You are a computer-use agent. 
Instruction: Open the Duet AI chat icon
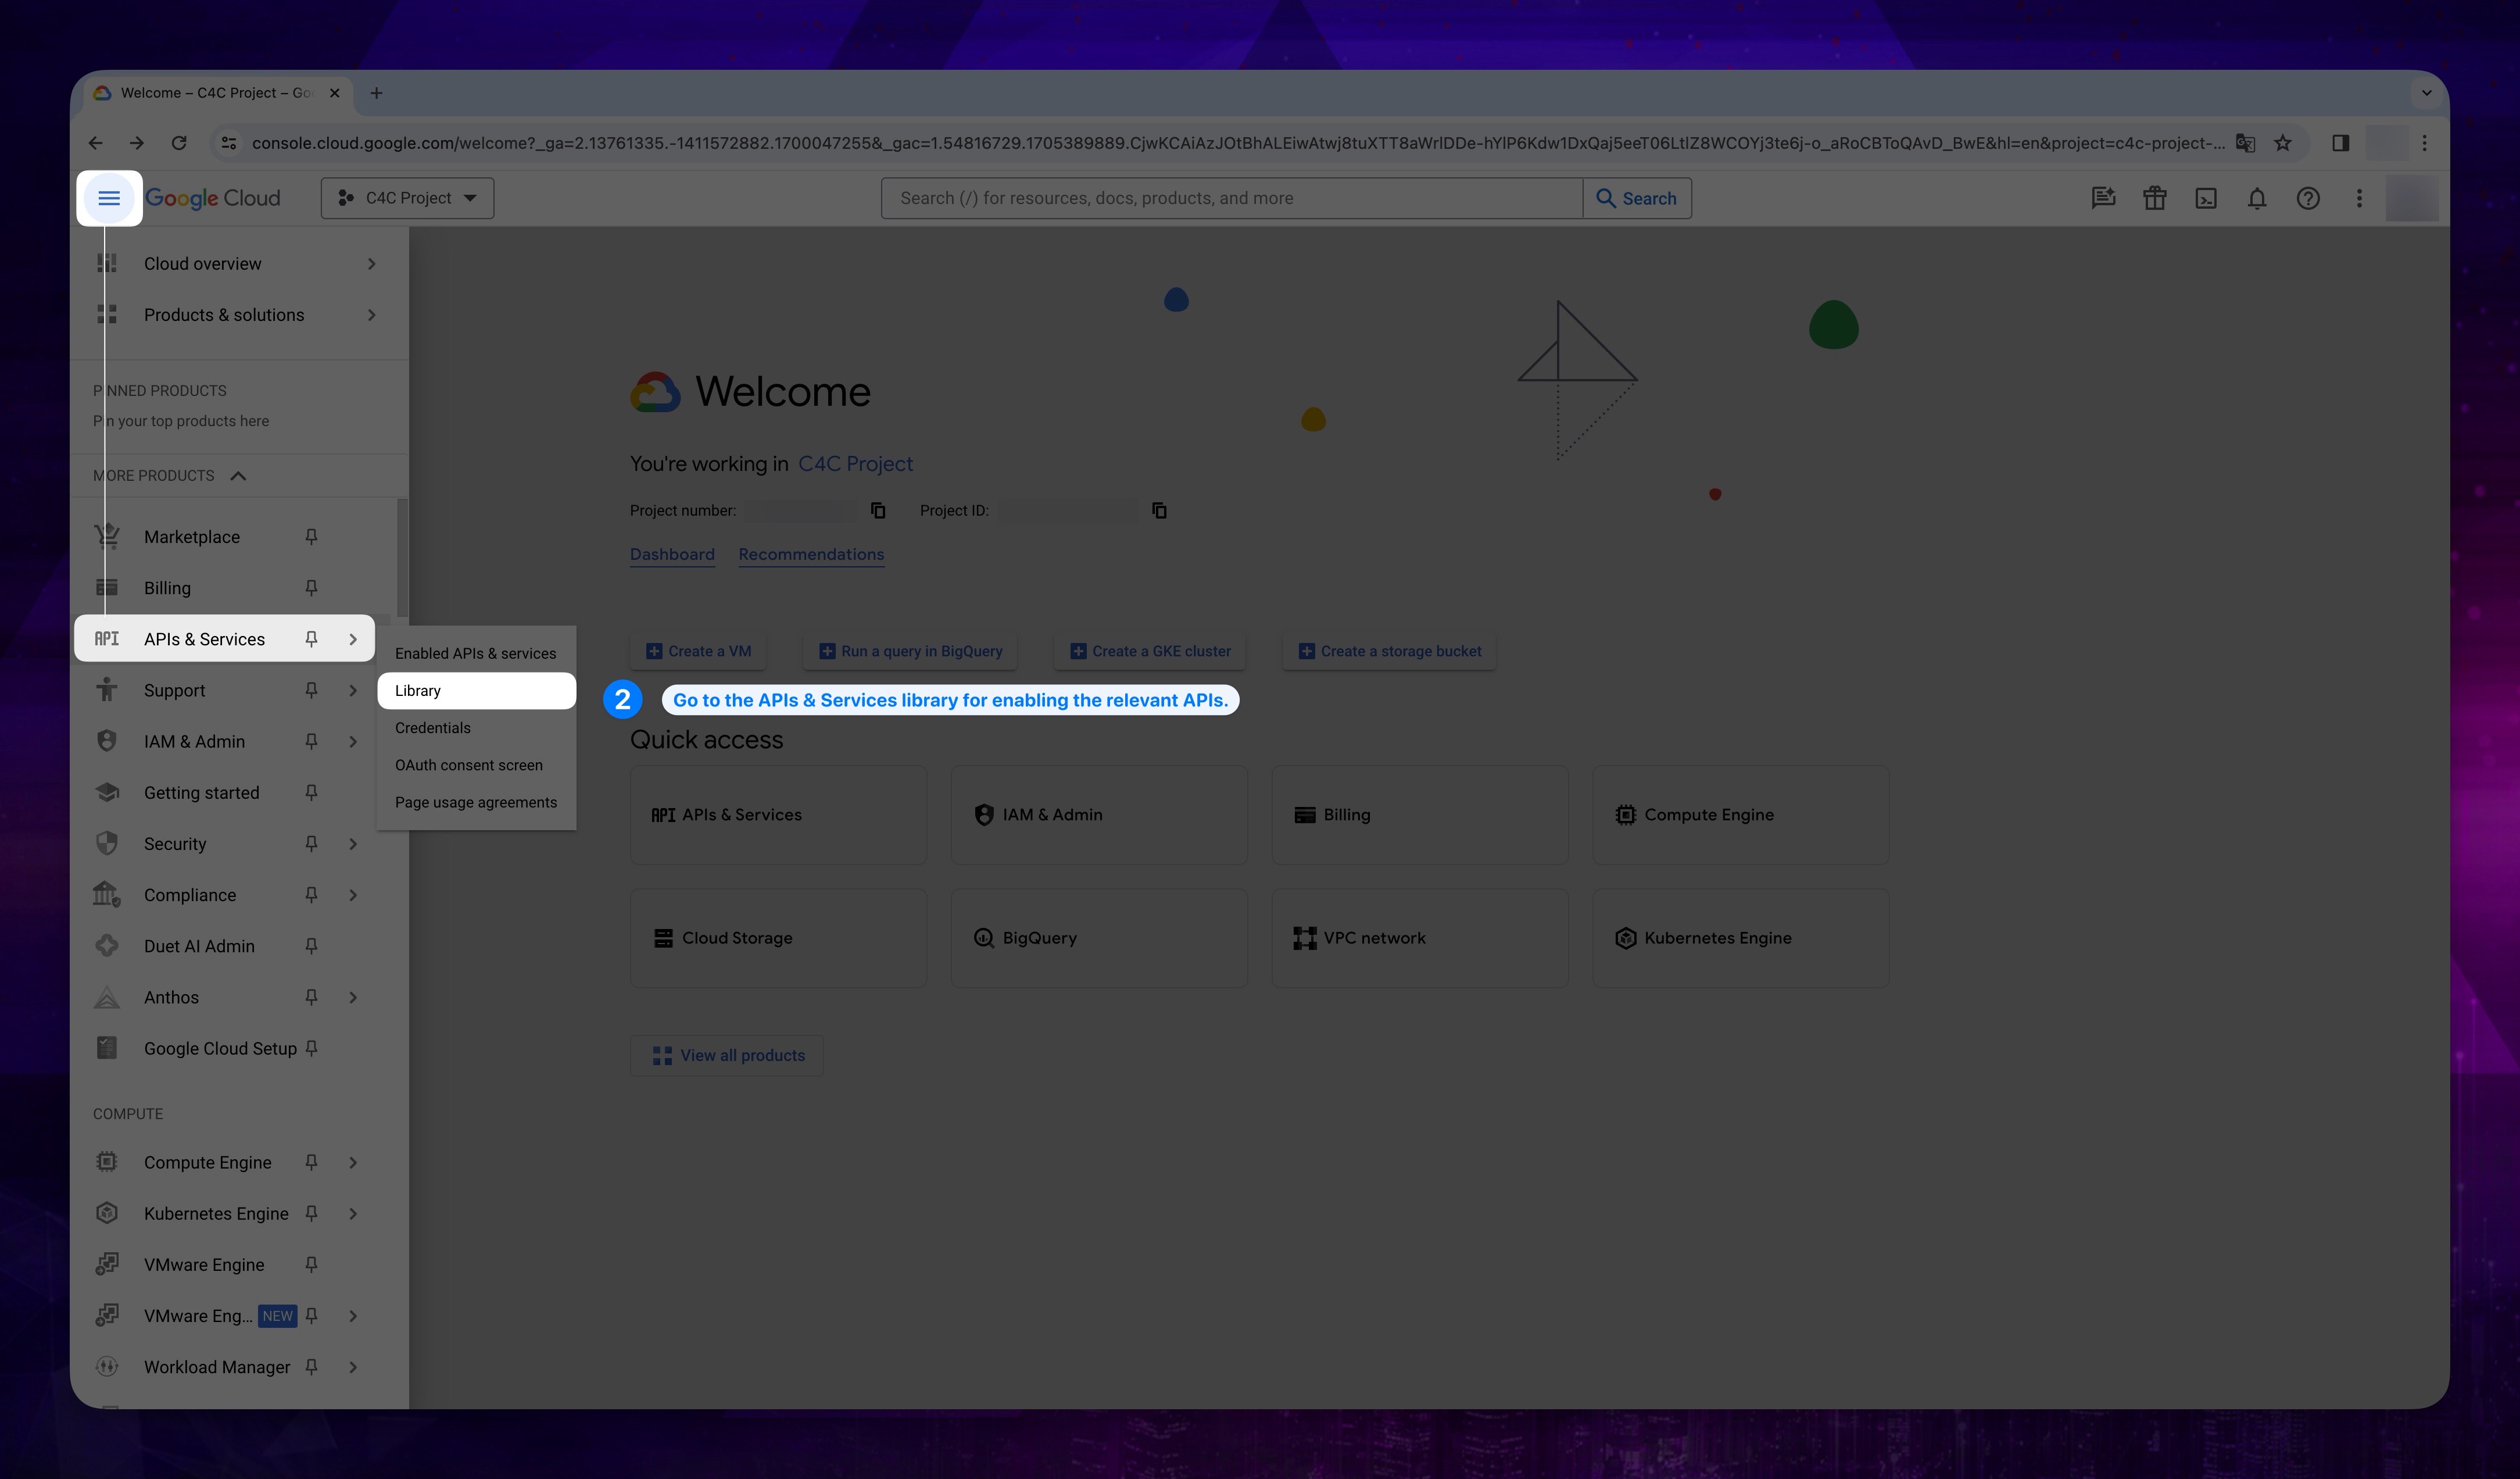tap(2103, 198)
